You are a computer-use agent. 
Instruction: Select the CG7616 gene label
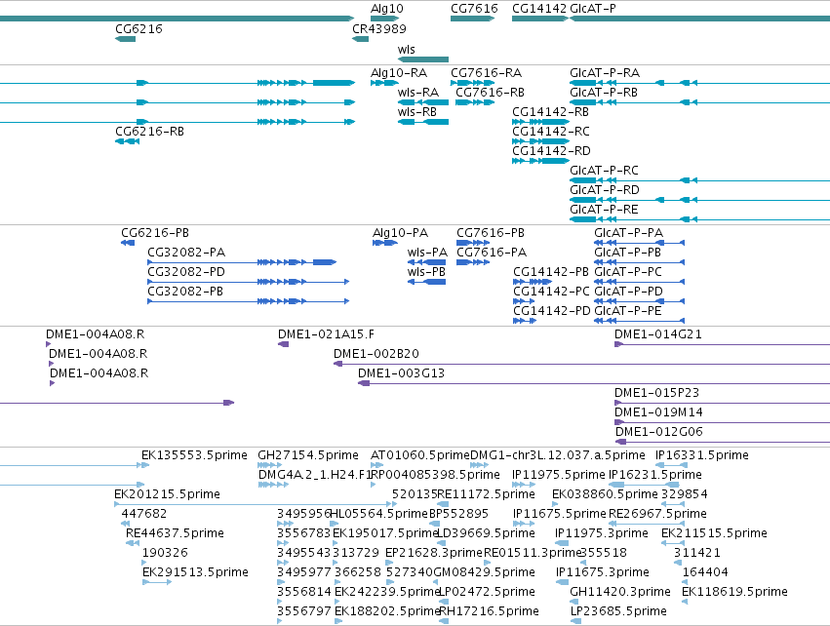(x=474, y=9)
